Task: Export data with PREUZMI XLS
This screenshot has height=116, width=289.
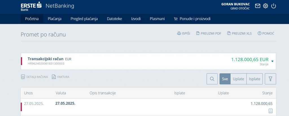Action: (x=239, y=33)
